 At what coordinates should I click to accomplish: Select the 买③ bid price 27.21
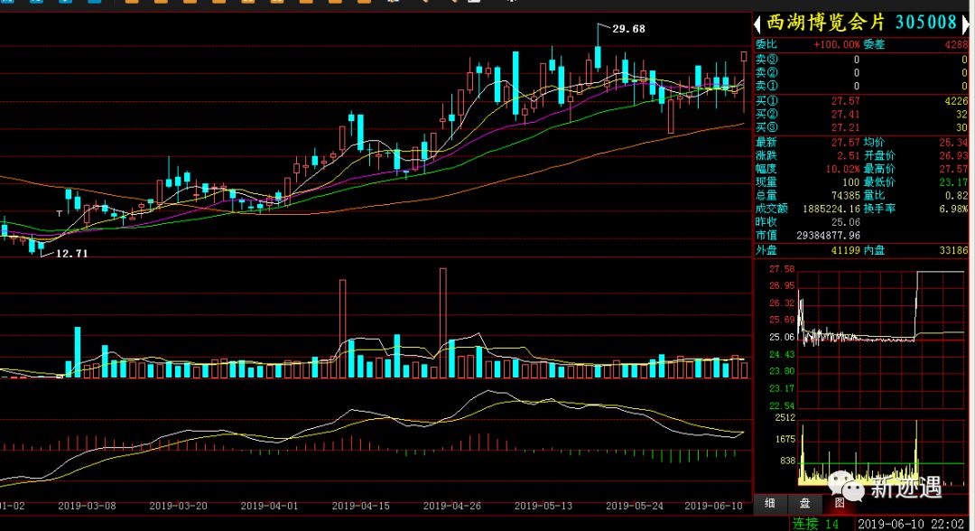(x=846, y=127)
